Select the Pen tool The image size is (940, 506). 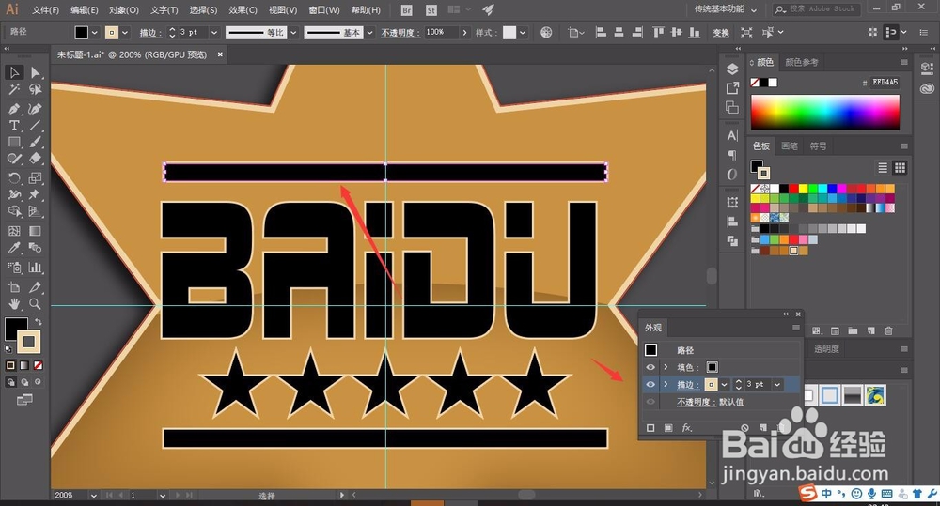click(x=14, y=109)
